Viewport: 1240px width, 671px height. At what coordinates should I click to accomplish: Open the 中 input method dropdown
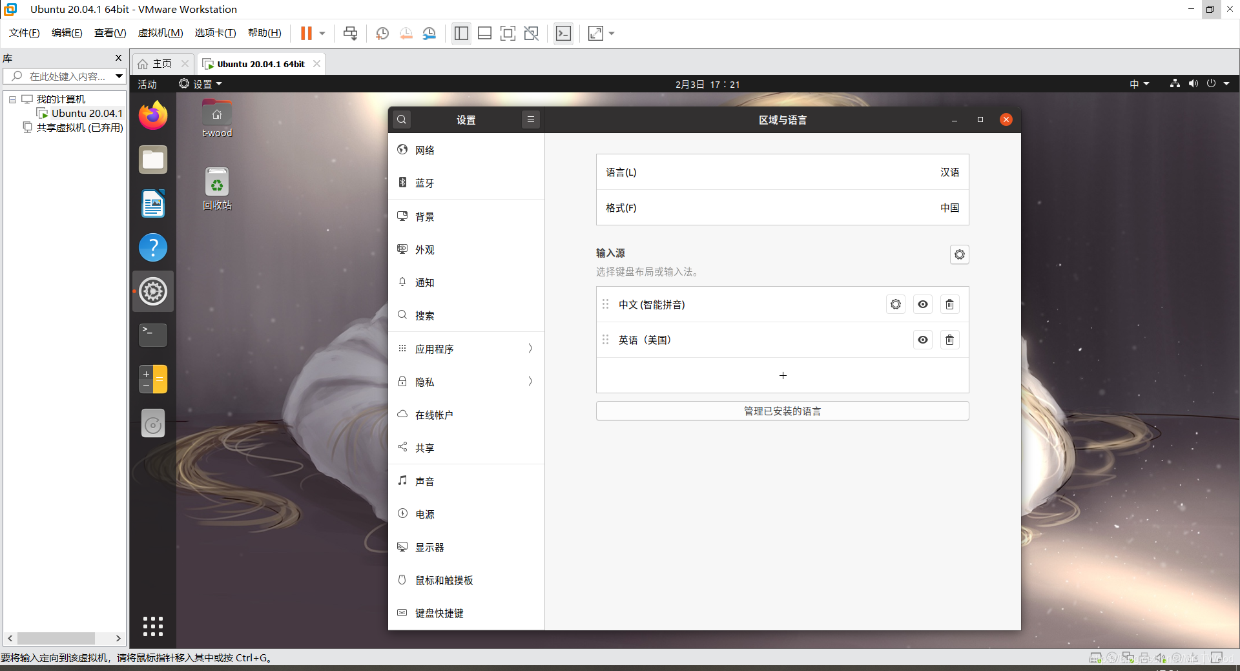(1139, 84)
